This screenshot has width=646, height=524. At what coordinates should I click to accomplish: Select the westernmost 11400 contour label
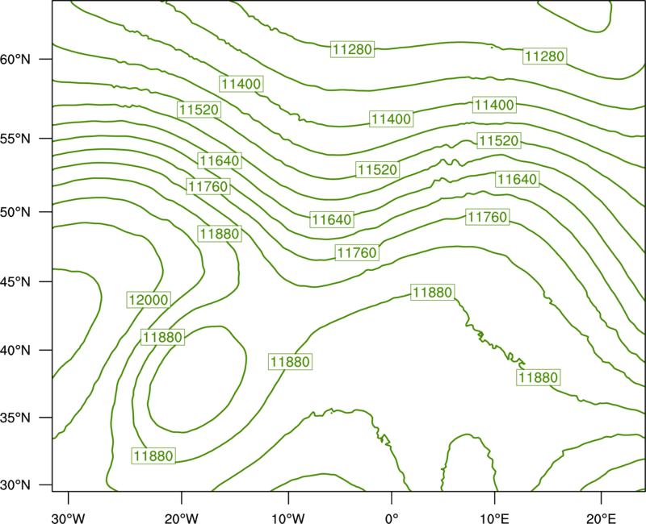(241, 84)
